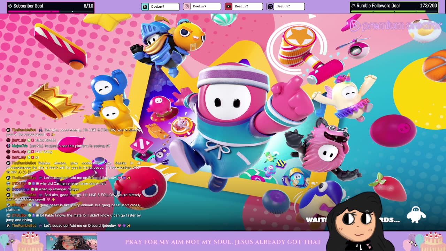Click the Rumble bot avatar beside 'Rejoice always'

pyautogui.click(x=8, y=163)
